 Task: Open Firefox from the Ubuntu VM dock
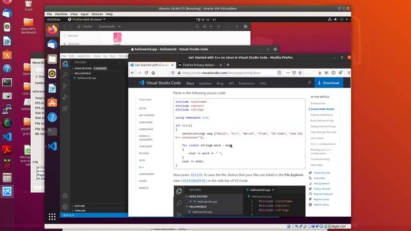(52, 30)
